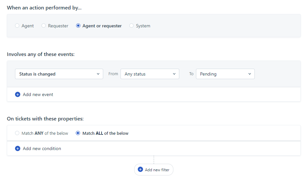Viewport: 307px width, 181px height.
Task: Select the Requester radio option
Action: (x=43, y=26)
